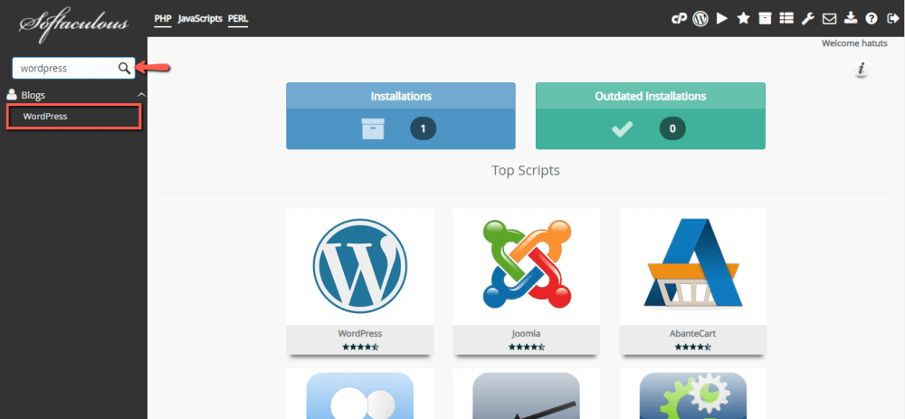Open the task list icon
The image size is (905, 419).
click(x=786, y=18)
